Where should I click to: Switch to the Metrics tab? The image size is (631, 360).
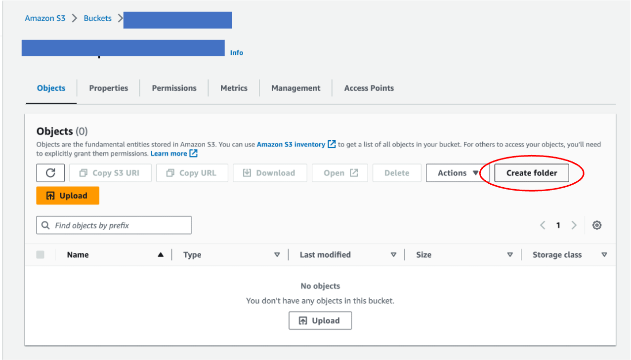234,88
